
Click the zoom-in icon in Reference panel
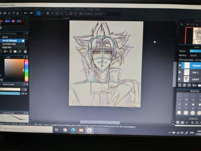click(x=192, y=123)
